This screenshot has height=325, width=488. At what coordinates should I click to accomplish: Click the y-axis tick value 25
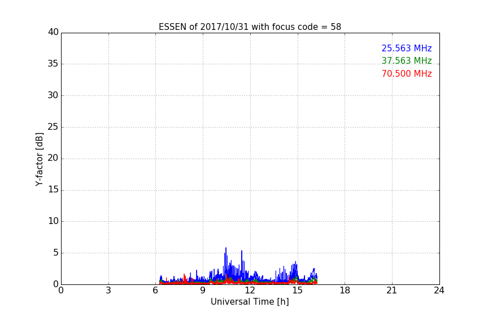[x=53, y=127]
